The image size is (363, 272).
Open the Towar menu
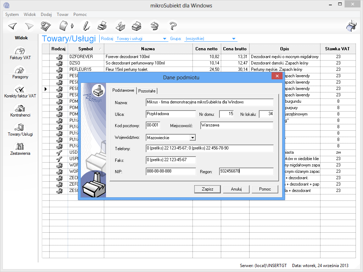pyautogui.click(x=63, y=15)
